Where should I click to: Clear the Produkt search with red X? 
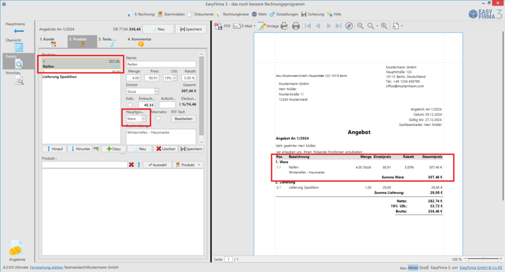[x=131, y=165]
